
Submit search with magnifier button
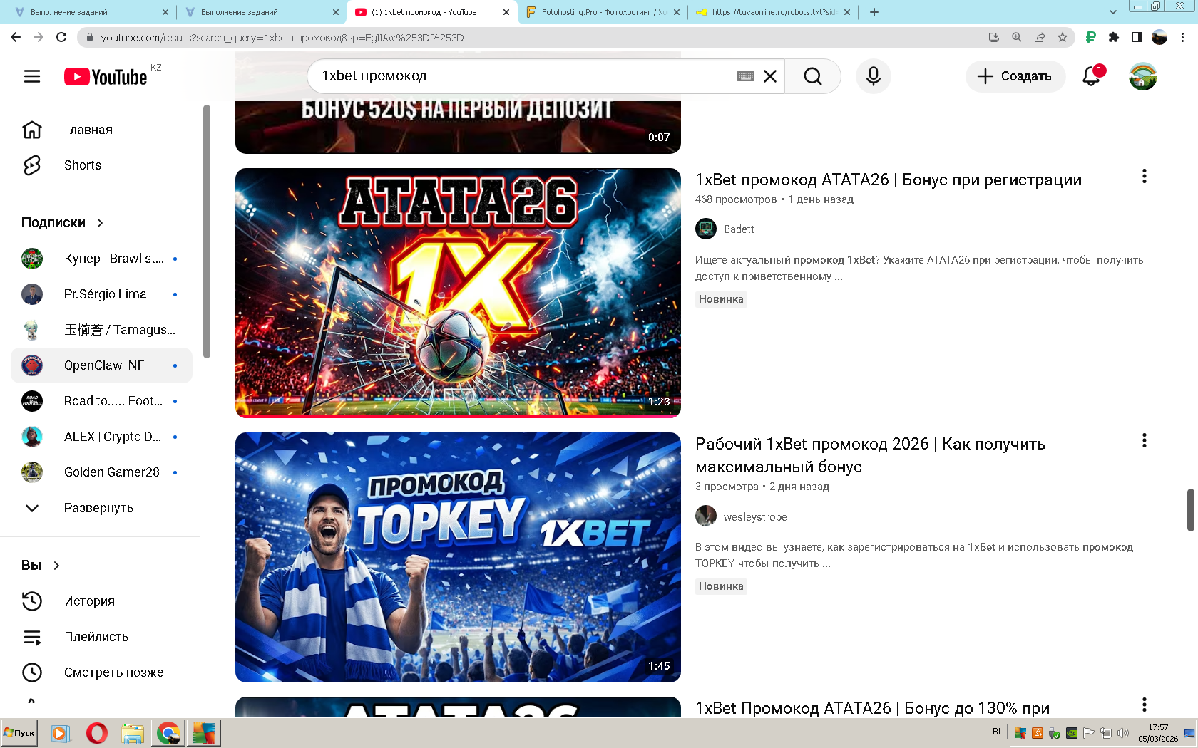tap(813, 76)
